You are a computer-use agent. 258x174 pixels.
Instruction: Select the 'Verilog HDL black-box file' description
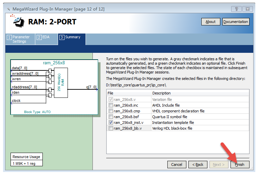pyautogui.click(x=172, y=128)
